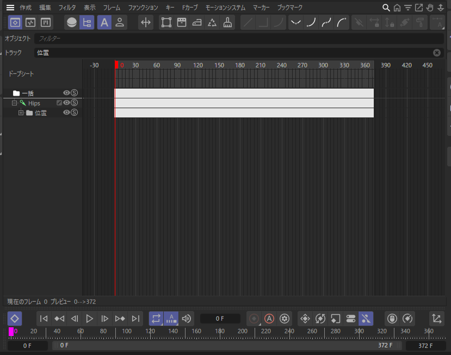This screenshot has height=355, width=451.
Task: Click the オブジェクト filter input field
Action: click(x=239, y=39)
